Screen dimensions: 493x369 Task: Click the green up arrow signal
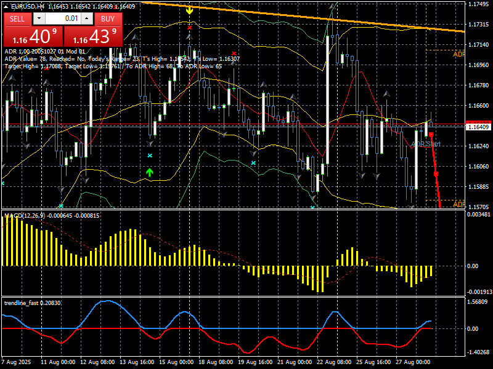[149, 172]
